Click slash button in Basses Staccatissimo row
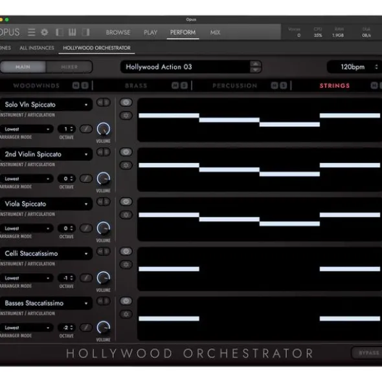This screenshot has width=382, height=382. tap(86, 328)
